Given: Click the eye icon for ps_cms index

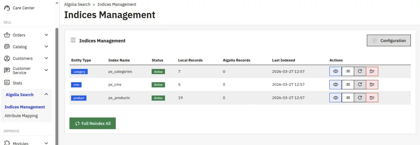Looking at the screenshot, I should pos(335,84).
